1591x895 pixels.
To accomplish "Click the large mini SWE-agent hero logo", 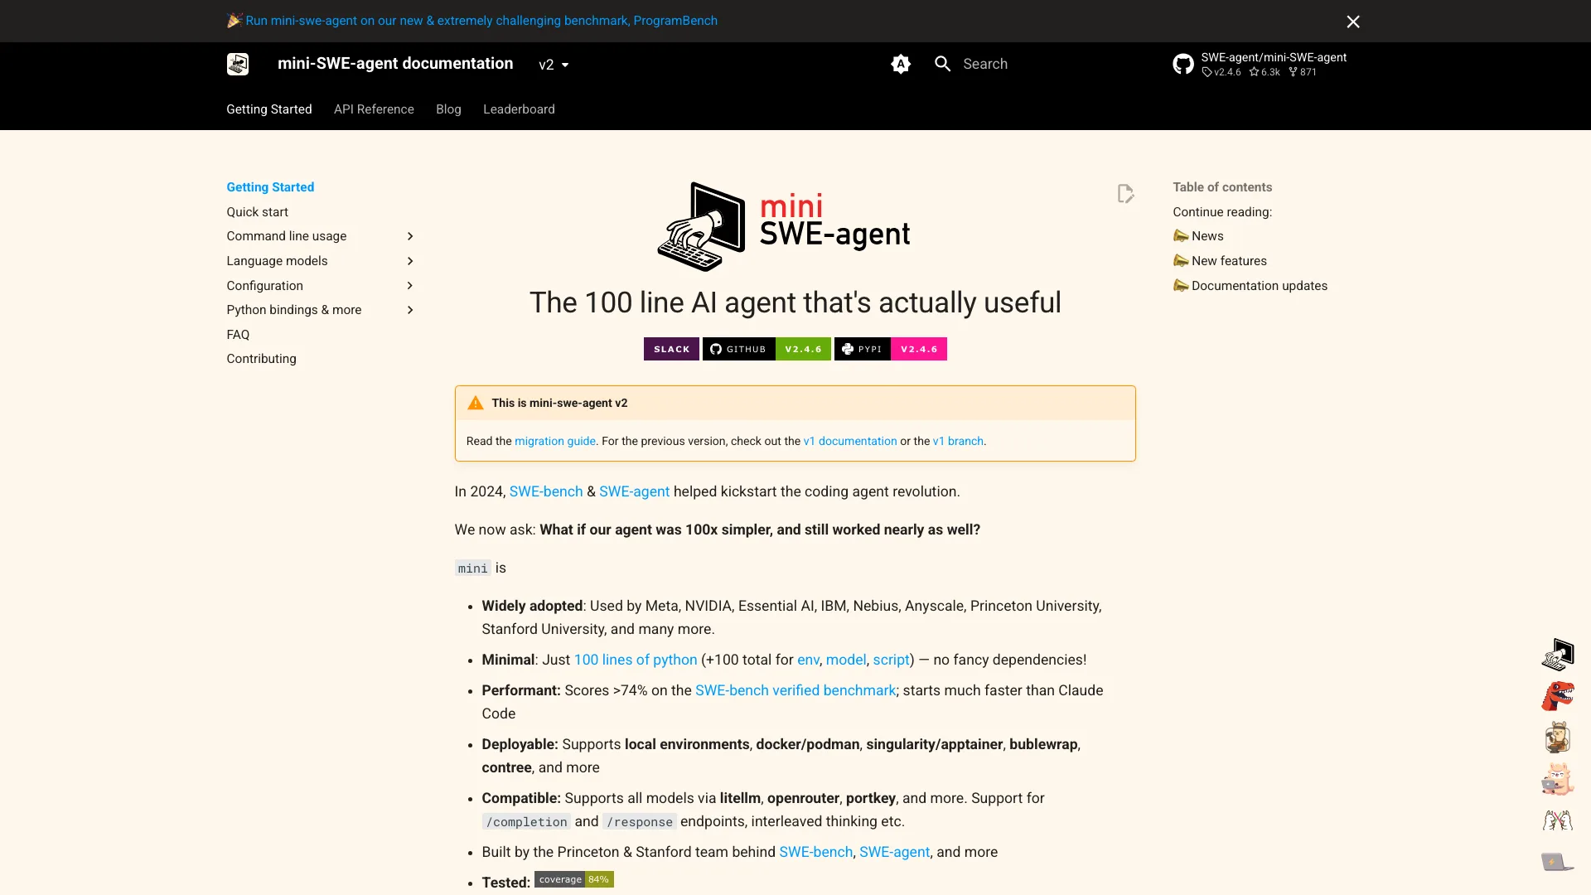I will (784, 227).
